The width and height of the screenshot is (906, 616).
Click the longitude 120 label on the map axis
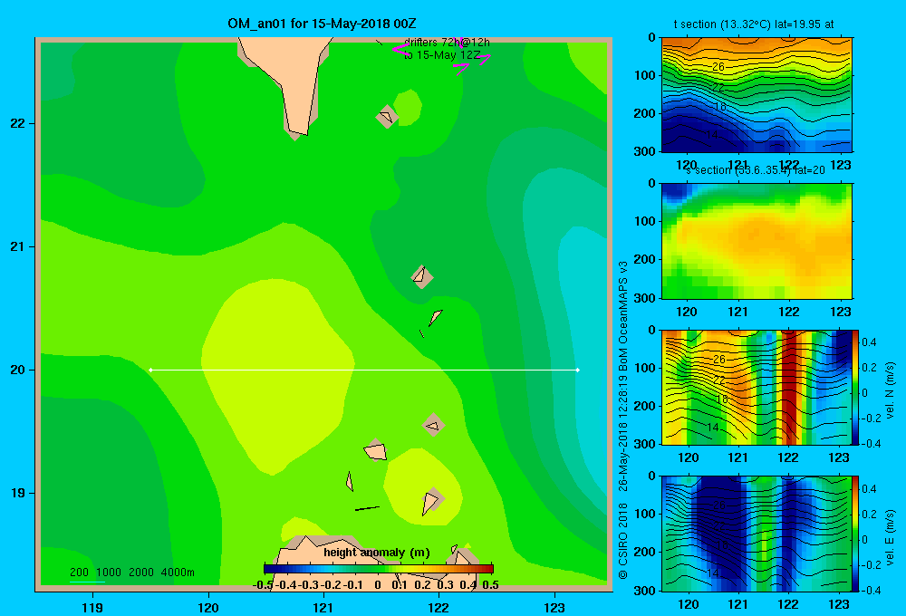pyautogui.click(x=208, y=607)
